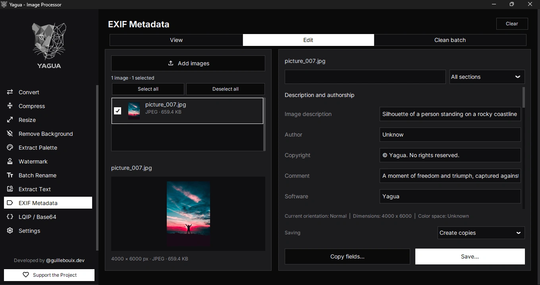Click Select all button
Image resolution: width=540 pixels, height=285 pixels.
(148, 89)
